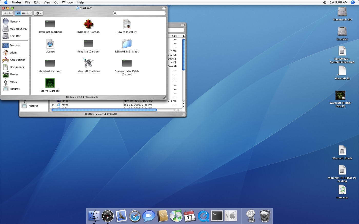This screenshot has width=359, height=224.
Task: Open the How to Install.rtf document
Action: point(127,24)
